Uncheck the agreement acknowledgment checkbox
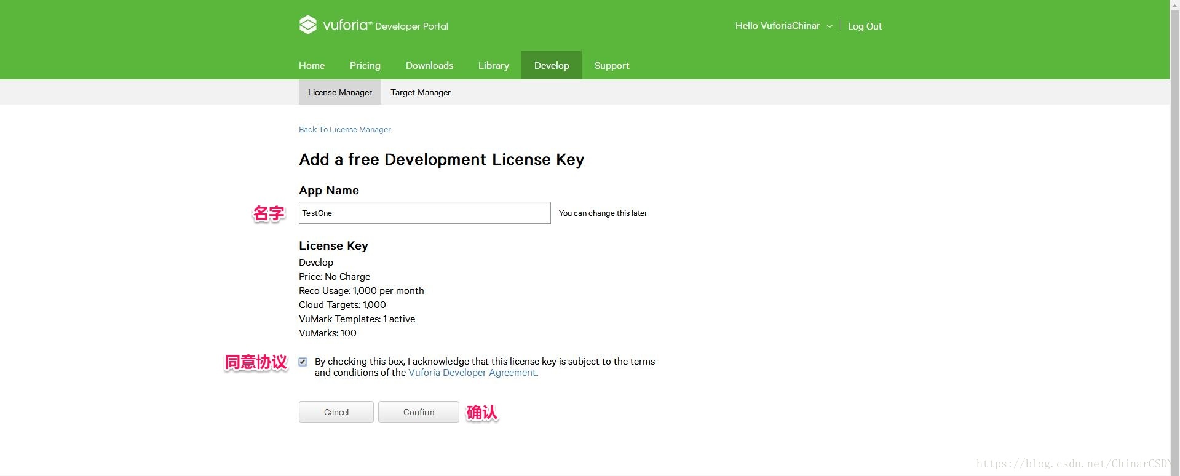This screenshot has height=476, width=1180. click(x=303, y=362)
